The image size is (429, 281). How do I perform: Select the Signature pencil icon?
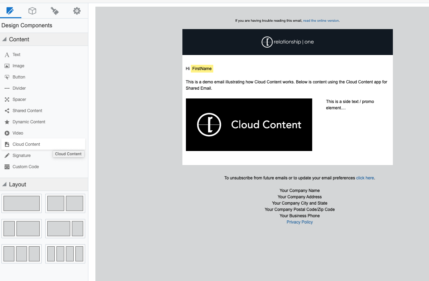pyautogui.click(x=7, y=156)
